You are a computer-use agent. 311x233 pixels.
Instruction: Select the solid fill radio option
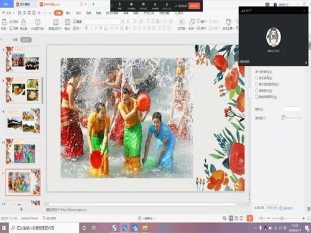[x=257, y=71]
